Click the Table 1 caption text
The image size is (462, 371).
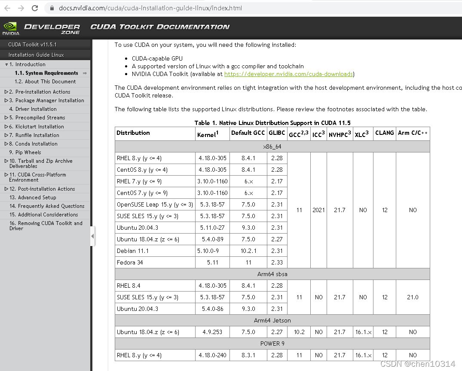(x=272, y=123)
